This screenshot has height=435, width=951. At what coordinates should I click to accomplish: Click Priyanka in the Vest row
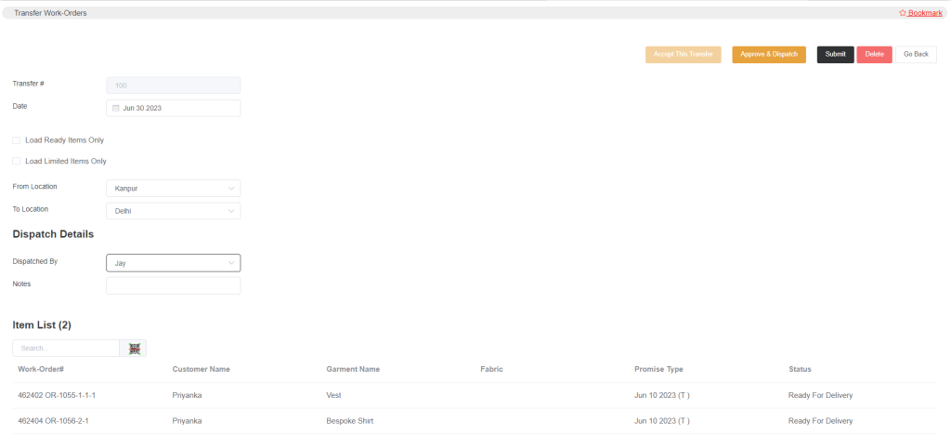pyautogui.click(x=187, y=396)
